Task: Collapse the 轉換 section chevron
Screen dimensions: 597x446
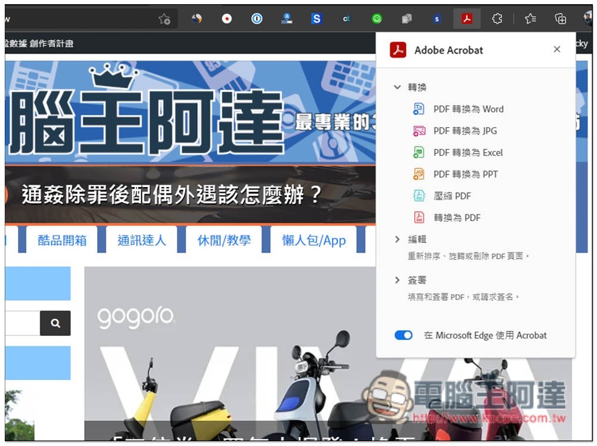Action: (397, 87)
